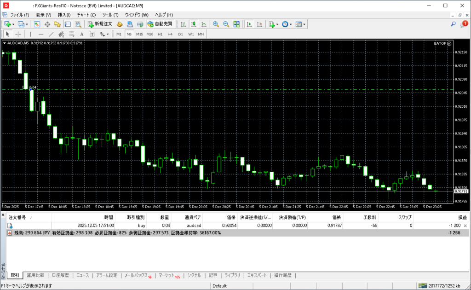Switch to candlestick chart mode

tap(194, 24)
